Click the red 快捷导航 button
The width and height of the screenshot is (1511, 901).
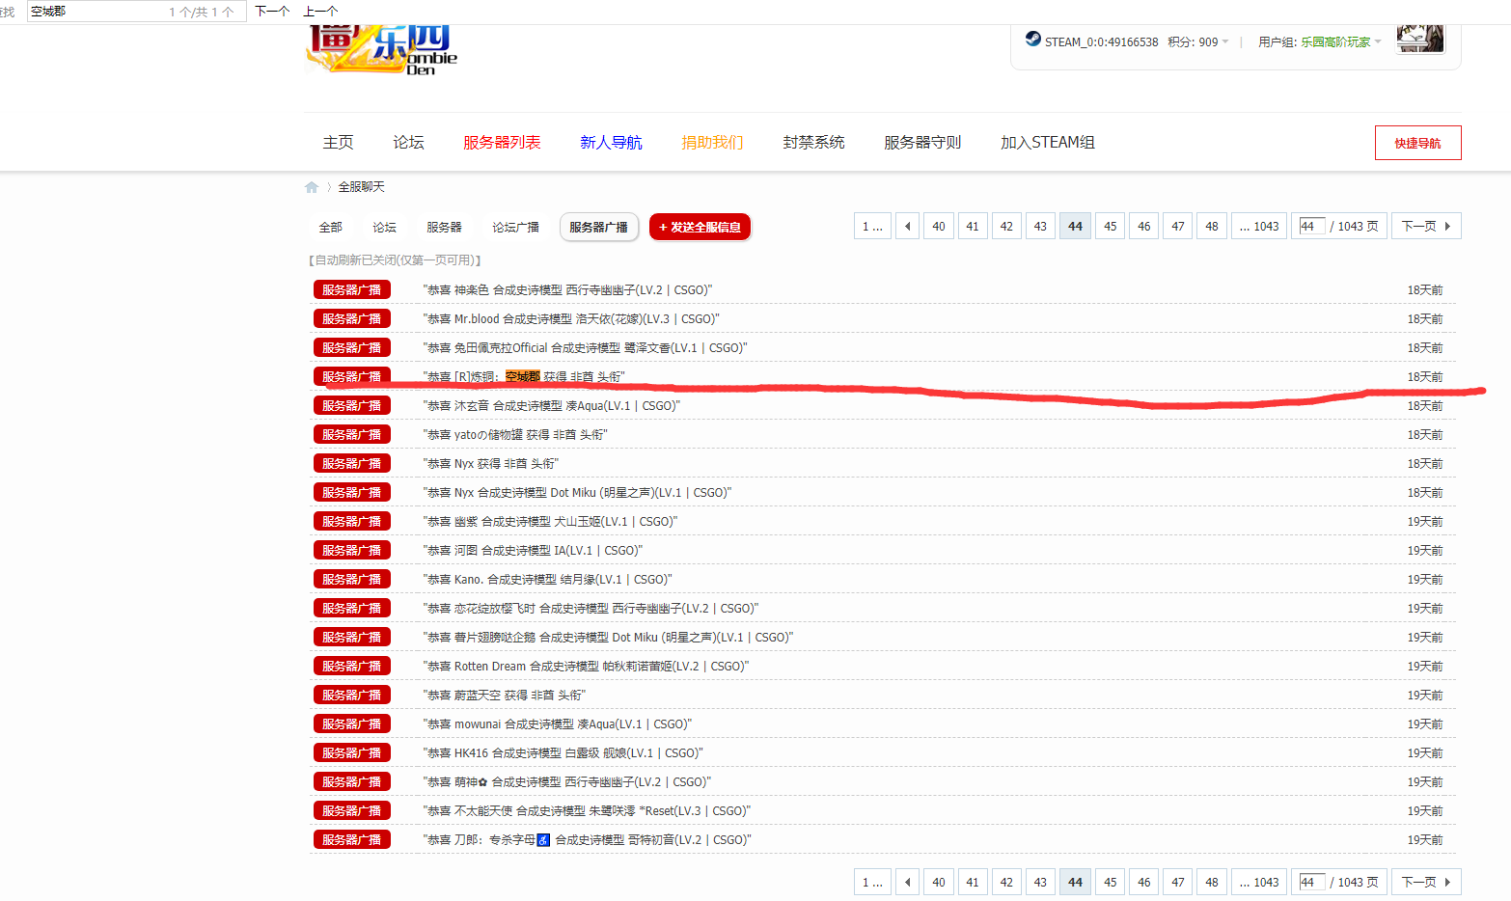click(1417, 142)
